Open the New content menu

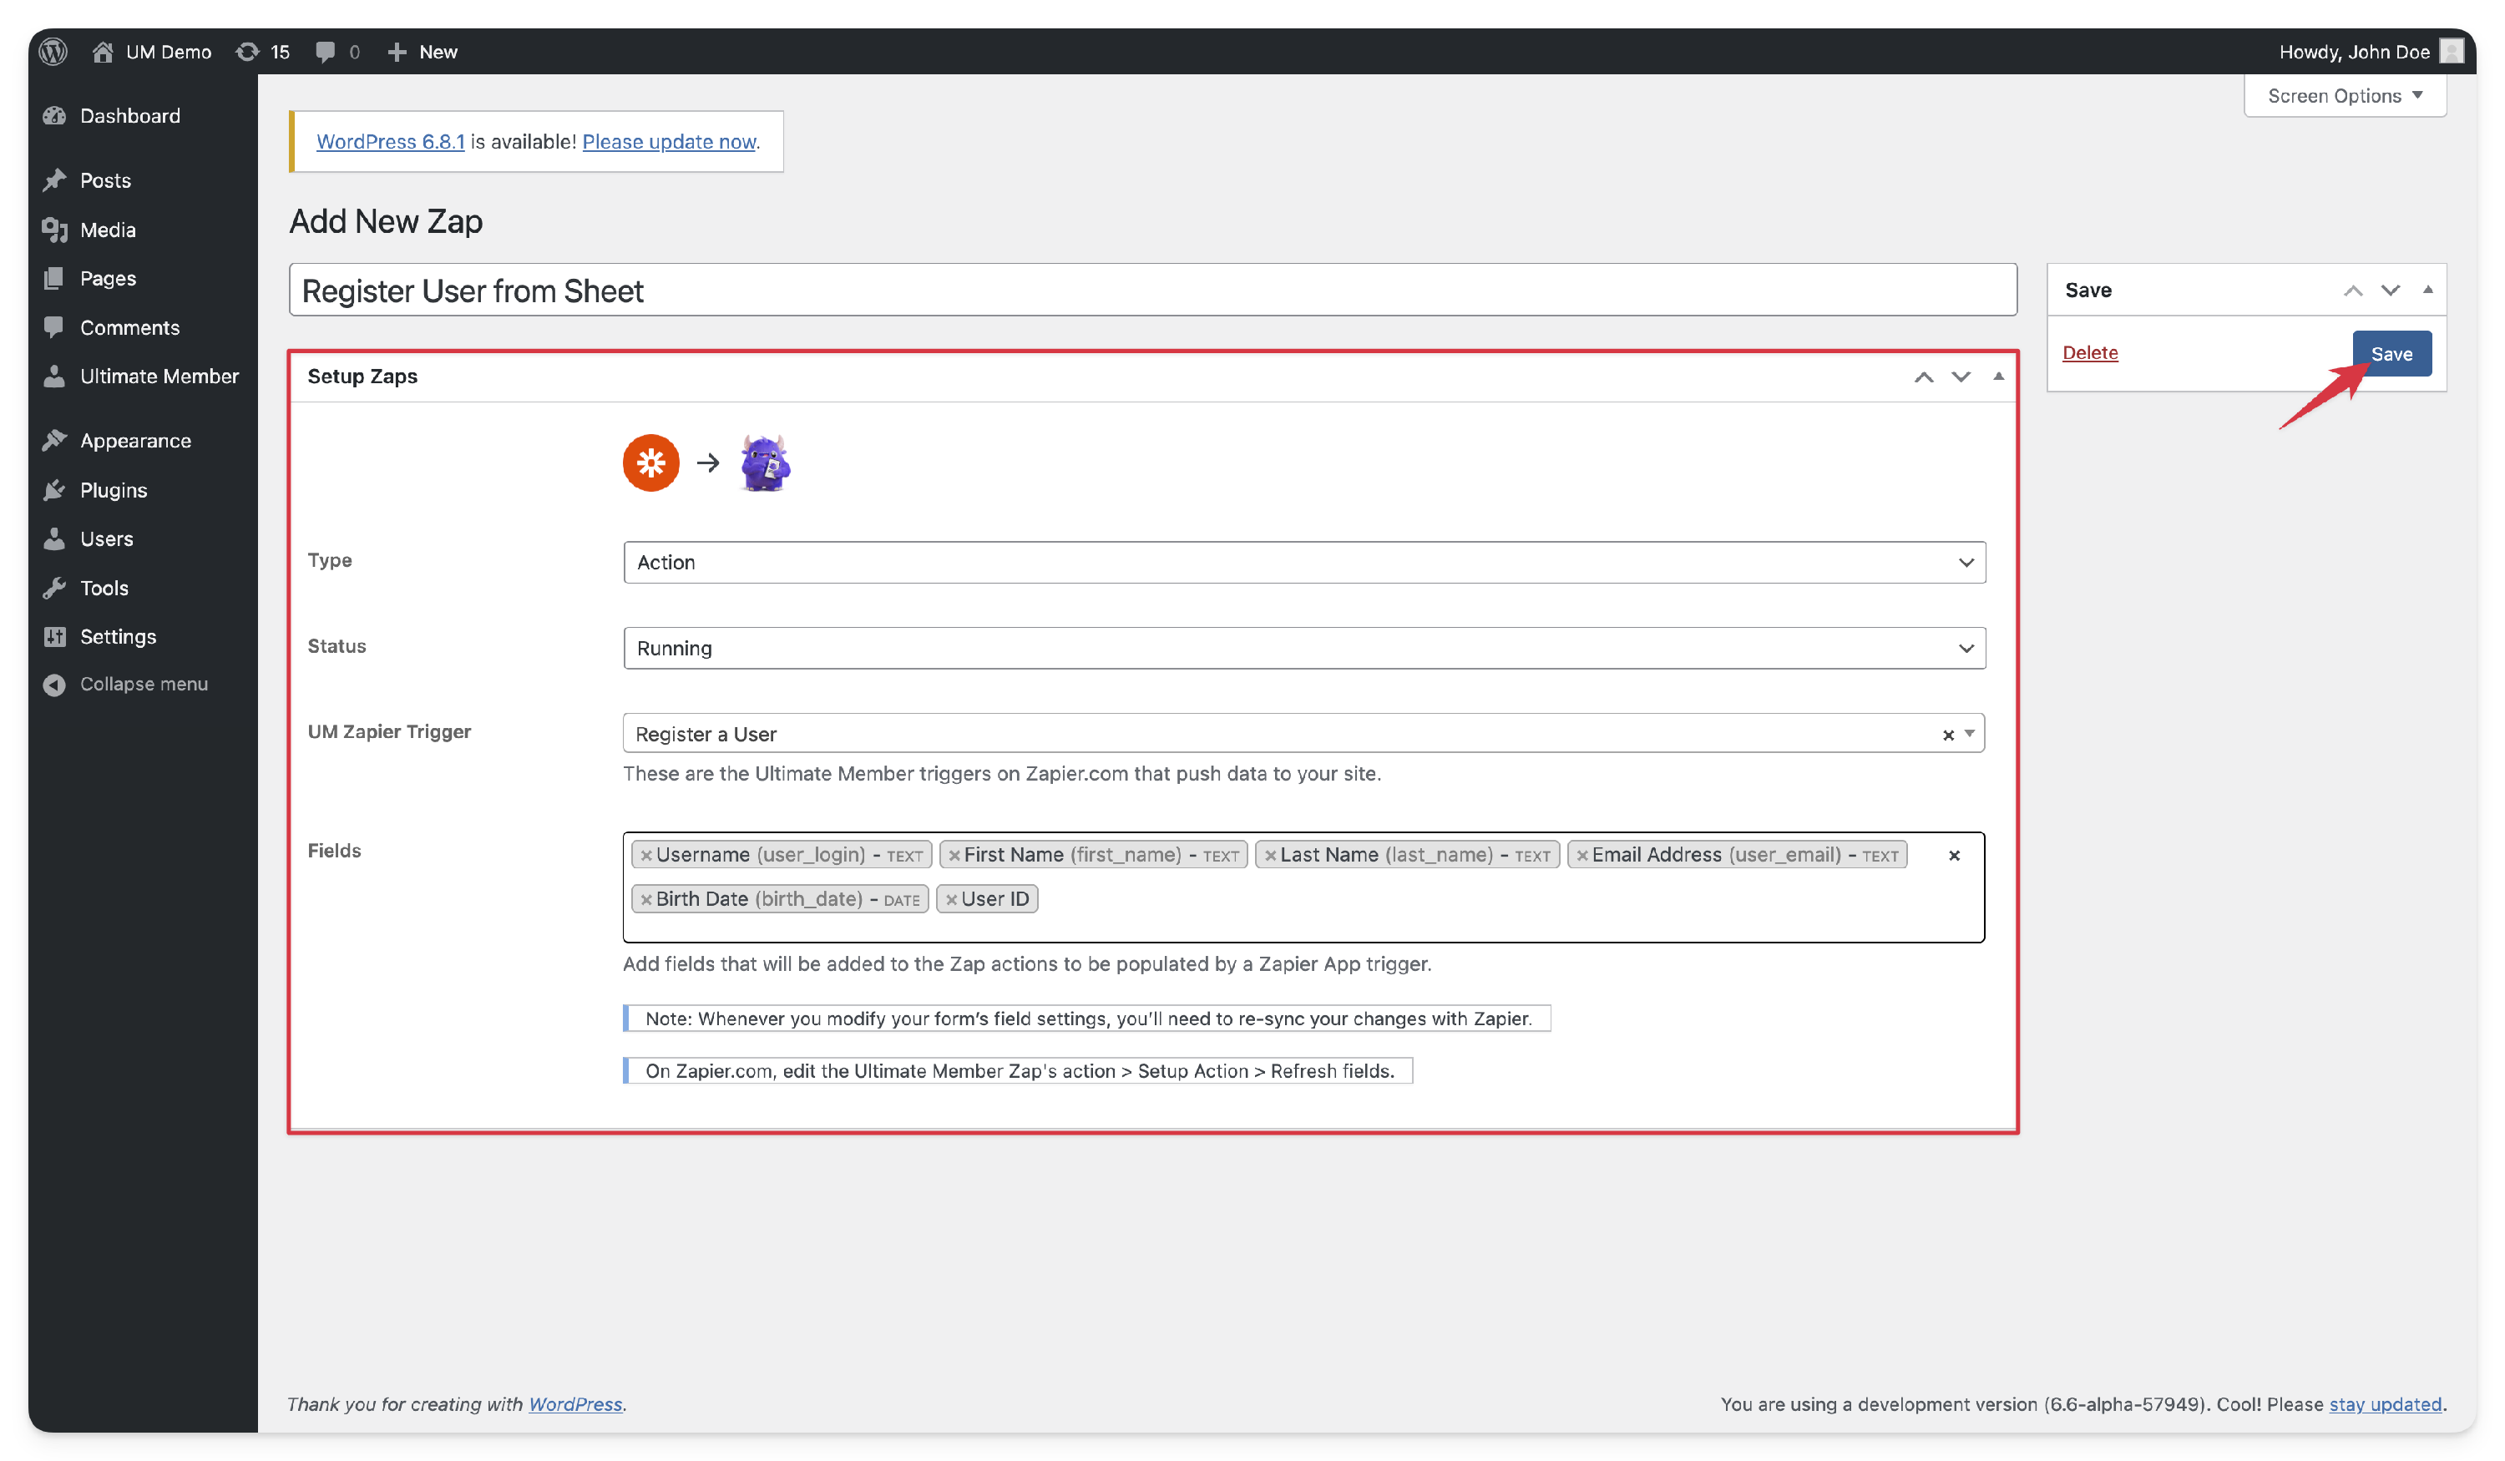tap(423, 52)
